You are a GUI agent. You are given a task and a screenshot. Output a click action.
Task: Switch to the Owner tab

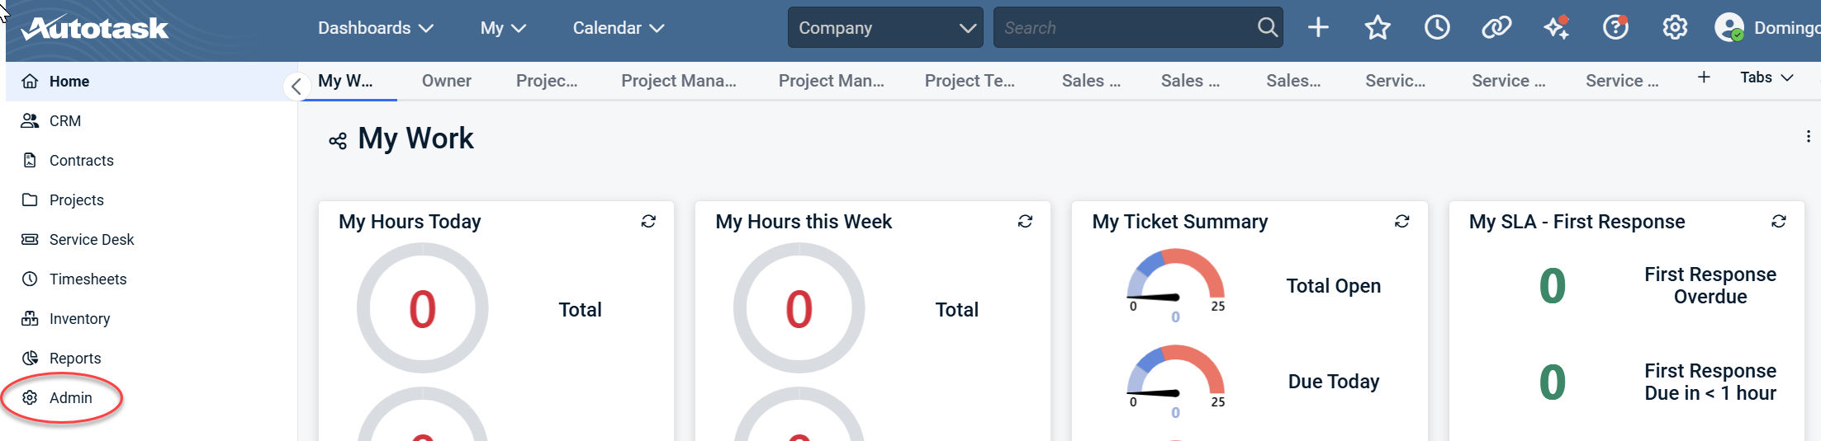pos(446,81)
